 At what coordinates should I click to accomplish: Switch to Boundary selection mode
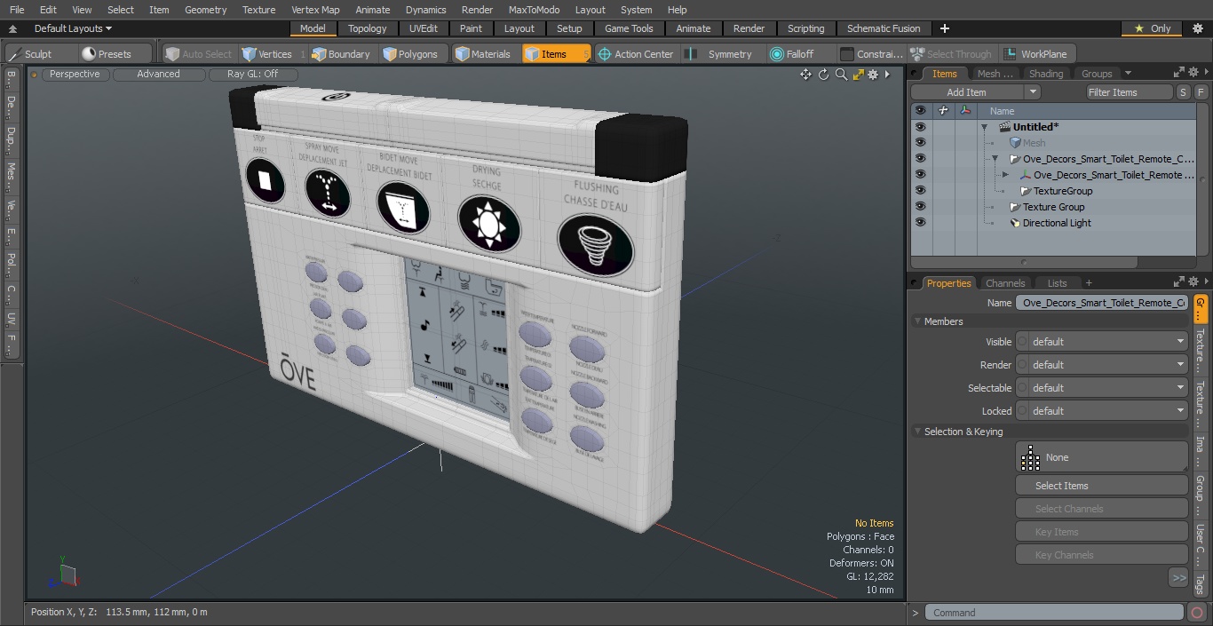pyautogui.click(x=341, y=54)
